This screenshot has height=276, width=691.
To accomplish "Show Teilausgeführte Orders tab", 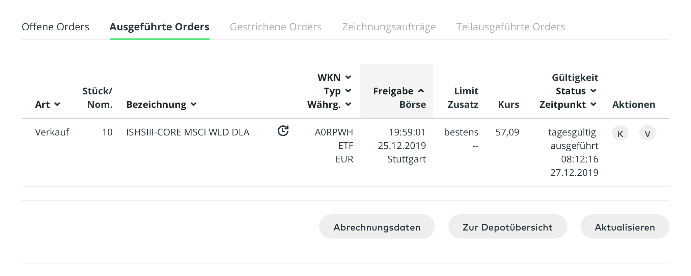I will coord(510,27).
